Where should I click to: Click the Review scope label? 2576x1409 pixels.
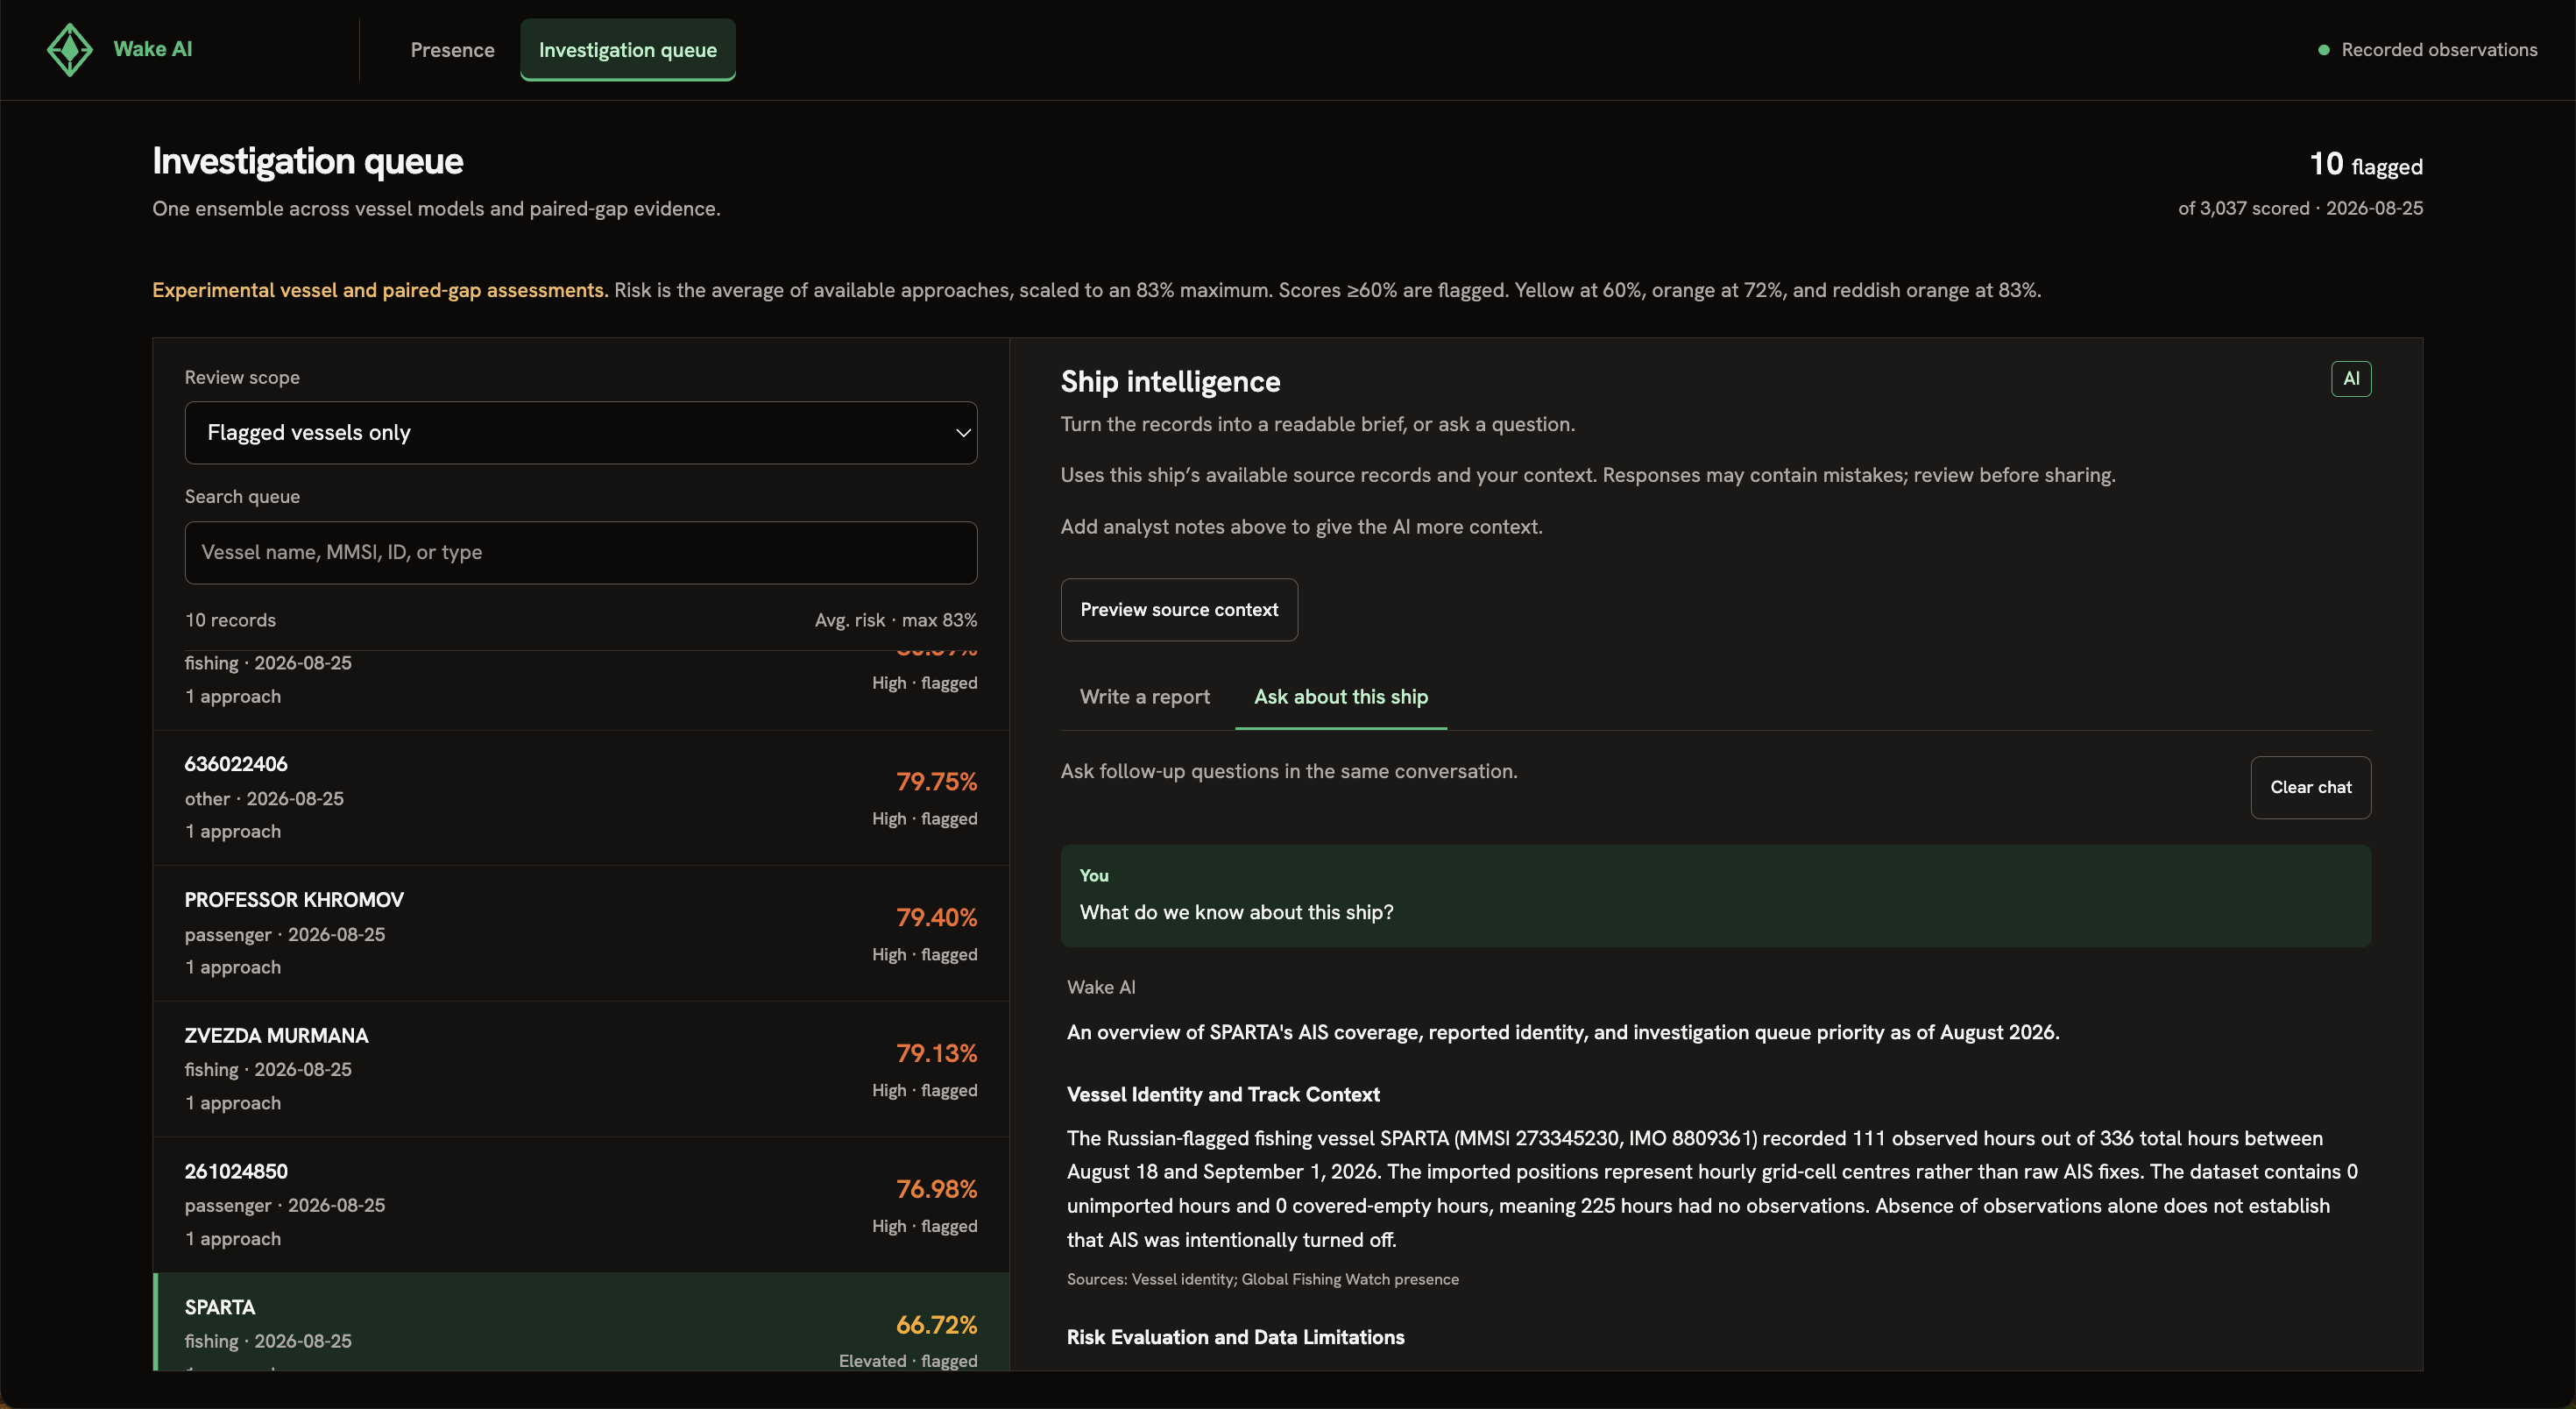point(242,377)
